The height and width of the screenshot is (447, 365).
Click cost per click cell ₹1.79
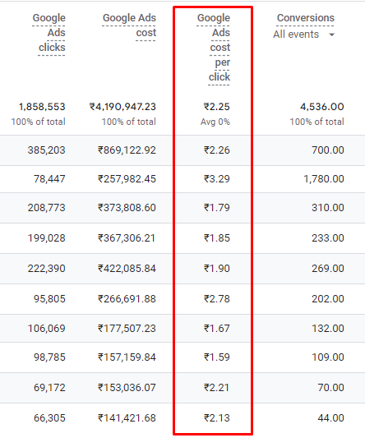(217, 208)
